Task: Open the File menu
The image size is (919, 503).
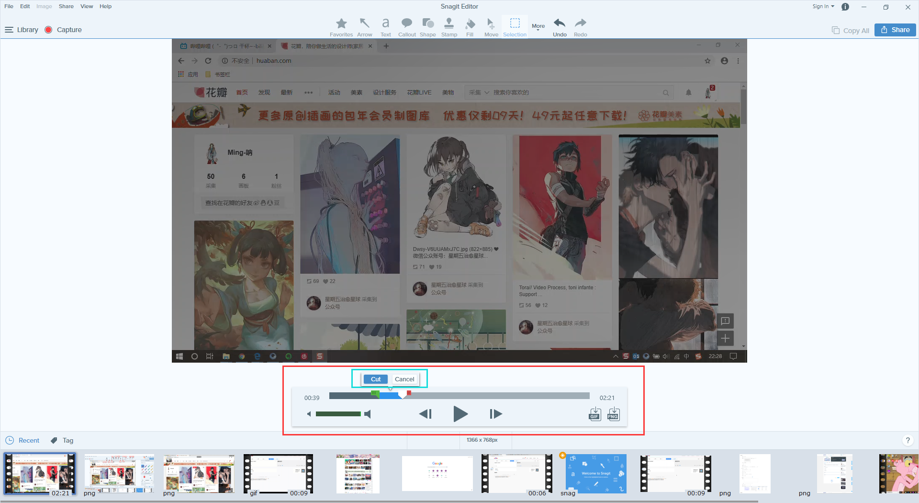Action: [x=9, y=6]
